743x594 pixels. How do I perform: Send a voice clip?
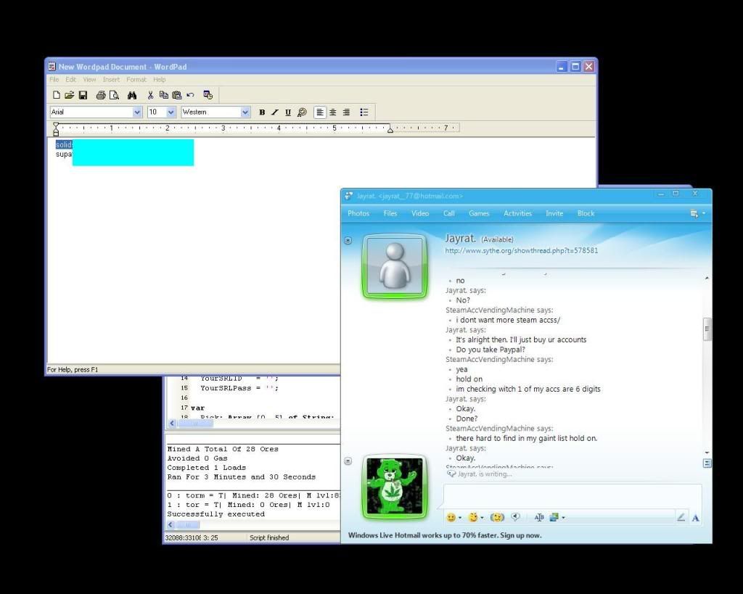pos(516,517)
